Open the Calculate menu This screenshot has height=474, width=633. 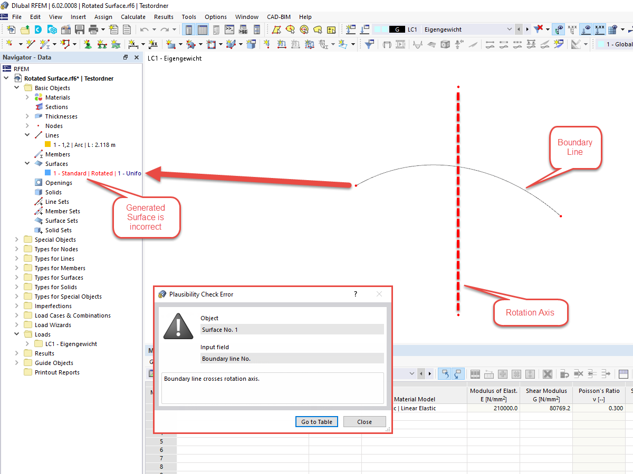133,16
